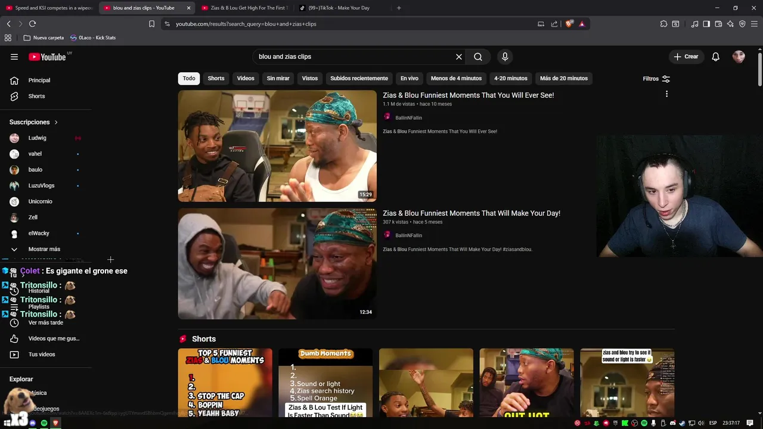
Task: Open the browser main hamburger menu
Action: click(754, 24)
